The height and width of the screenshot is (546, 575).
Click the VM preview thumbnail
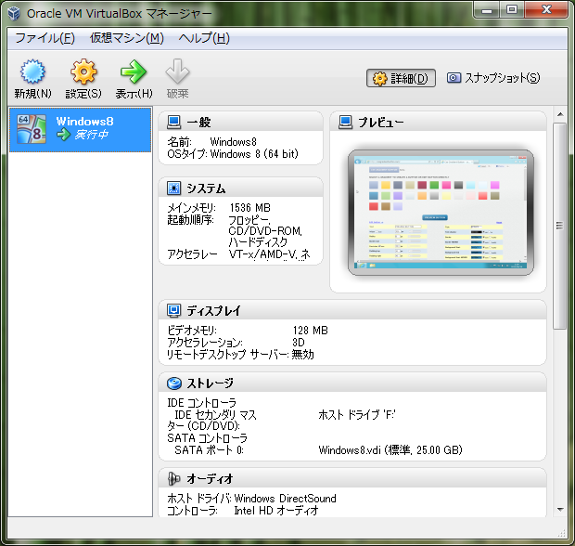pos(441,213)
